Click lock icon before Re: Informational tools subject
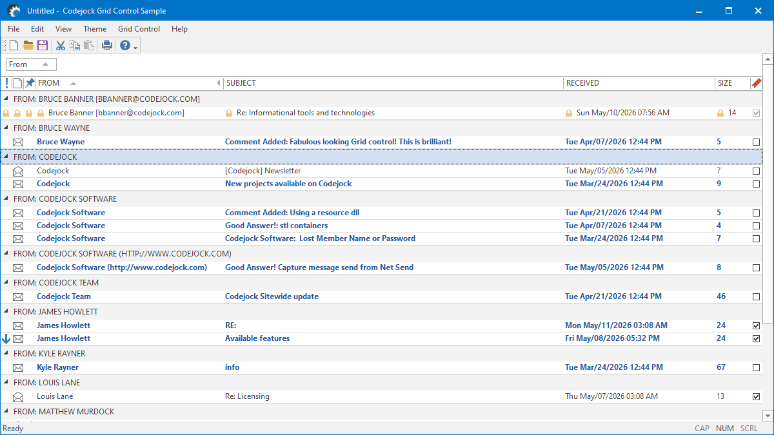Viewport: 774px width, 435px height. [x=228, y=113]
